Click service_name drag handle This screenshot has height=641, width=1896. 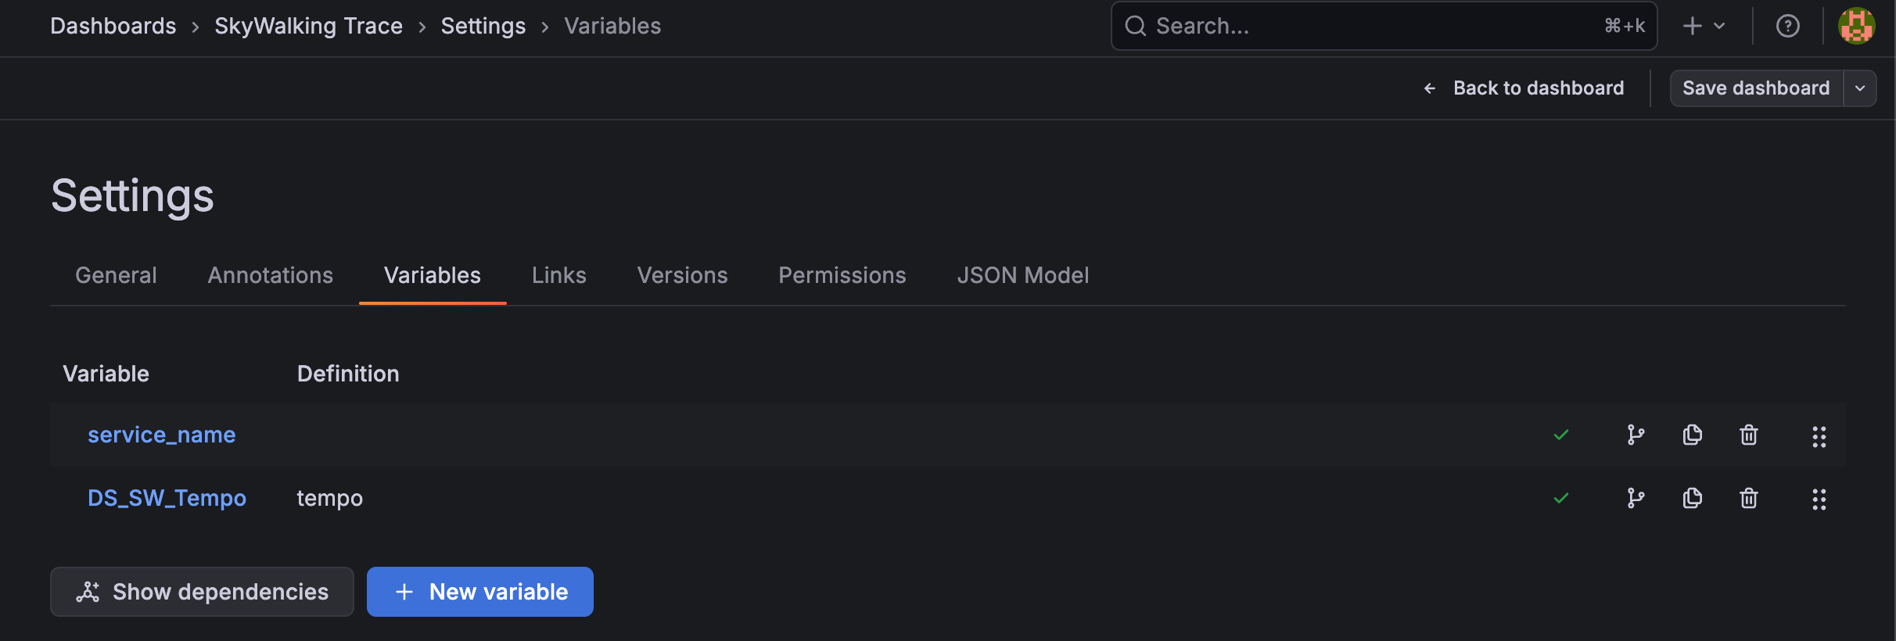(x=1819, y=436)
